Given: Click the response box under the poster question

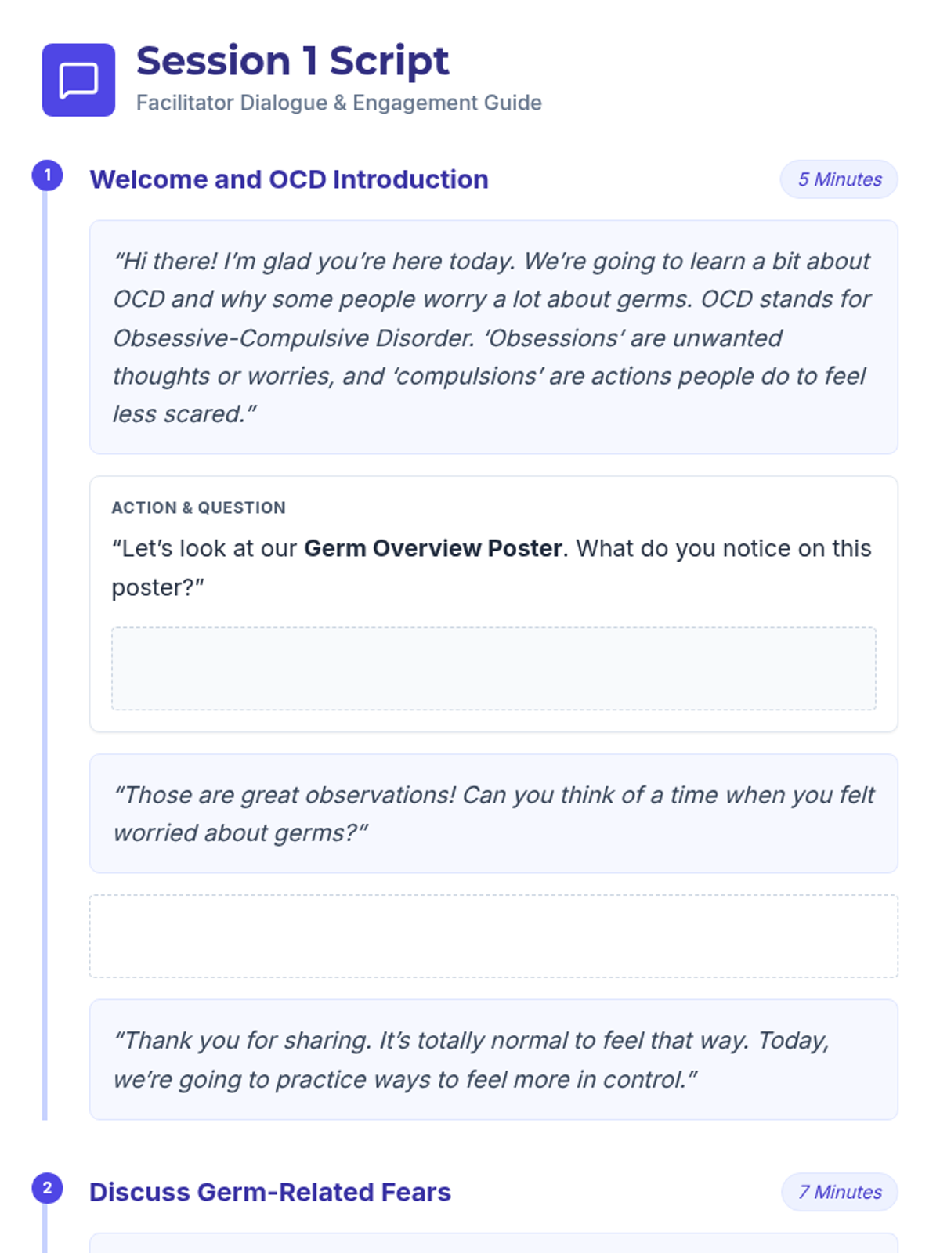Looking at the screenshot, I should pyautogui.click(x=493, y=668).
